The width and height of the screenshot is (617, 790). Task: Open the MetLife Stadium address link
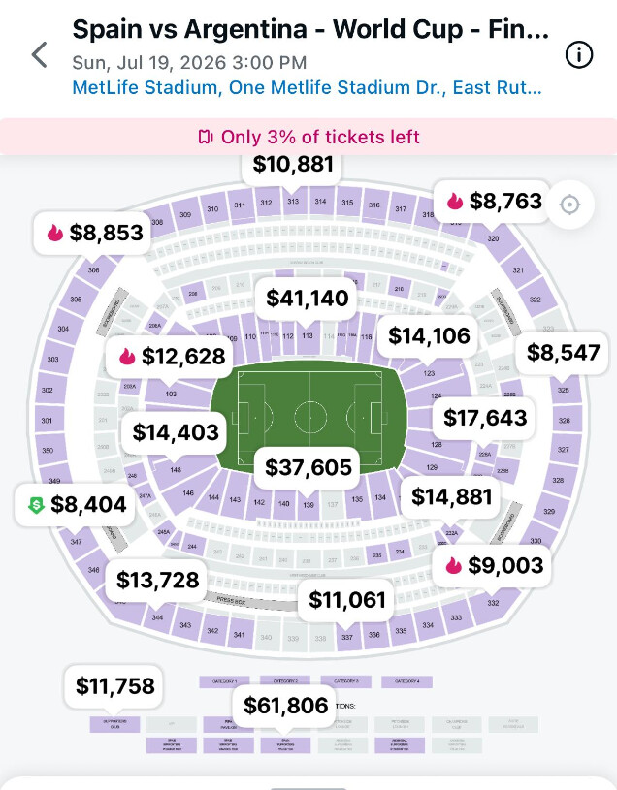(307, 87)
